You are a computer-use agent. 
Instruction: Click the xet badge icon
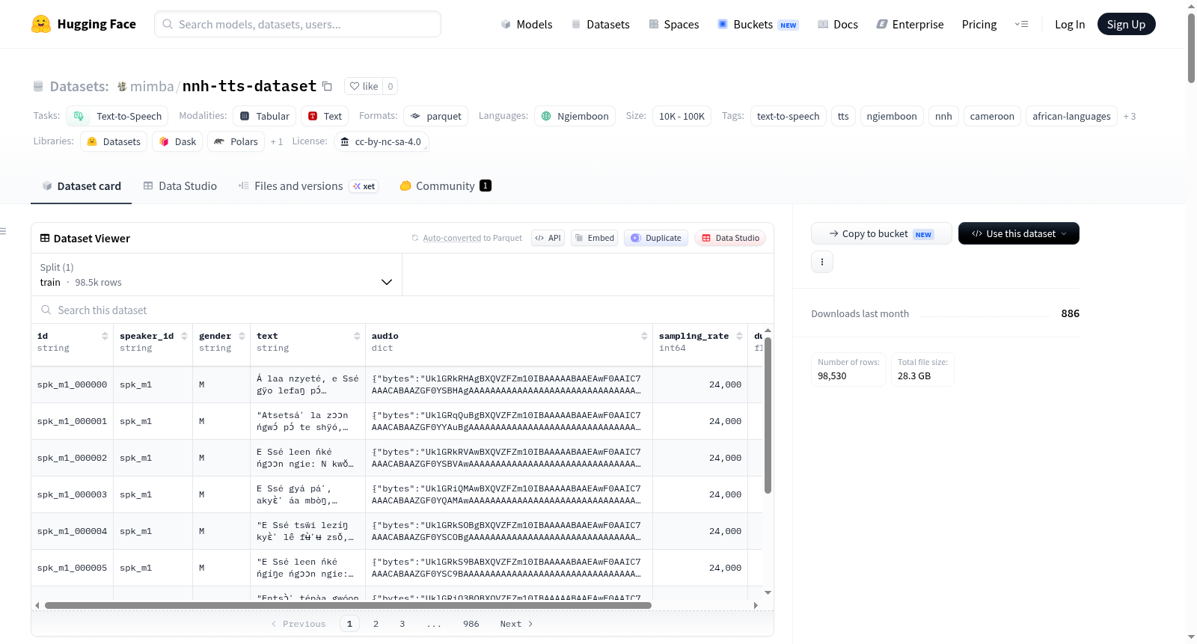tap(364, 186)
